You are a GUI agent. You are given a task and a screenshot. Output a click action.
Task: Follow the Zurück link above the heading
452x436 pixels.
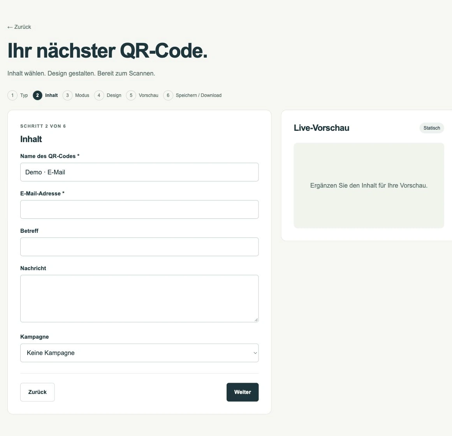[x=19, y=27]
